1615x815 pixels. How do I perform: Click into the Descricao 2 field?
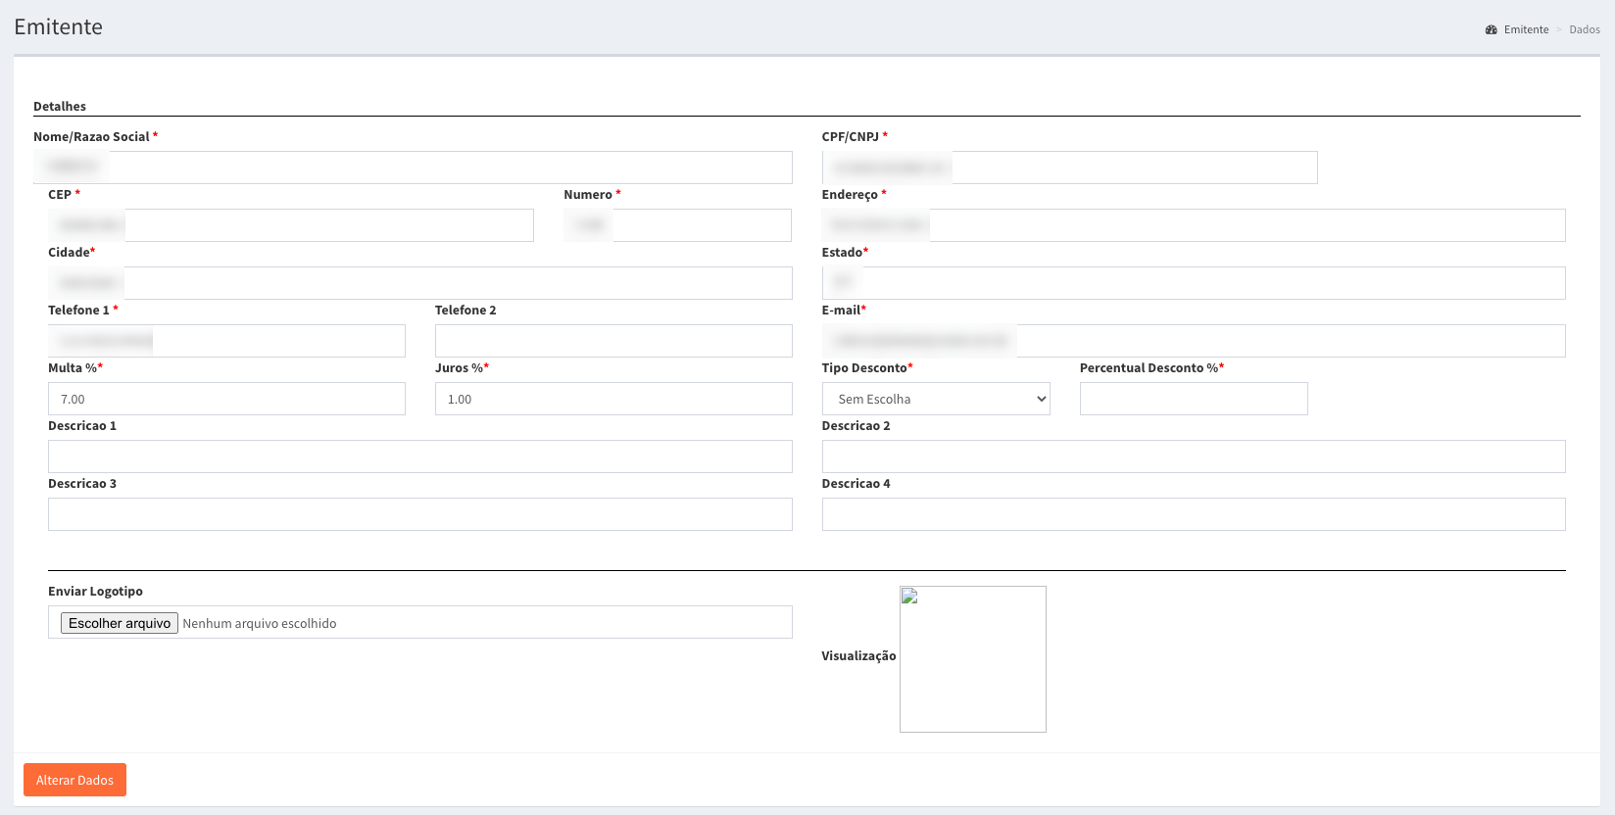pos(1194,456)
